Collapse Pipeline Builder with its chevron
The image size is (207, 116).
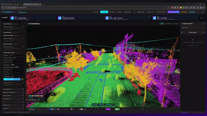[x=203, y=32]
